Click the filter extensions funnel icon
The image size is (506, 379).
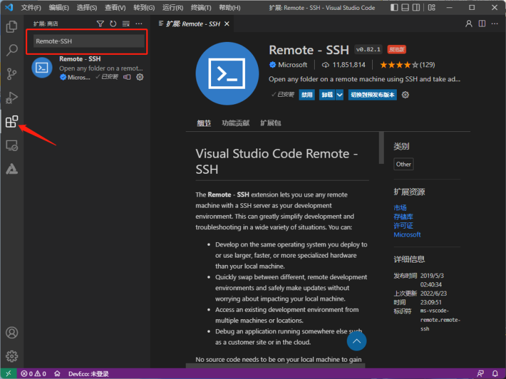coord(101,23)
